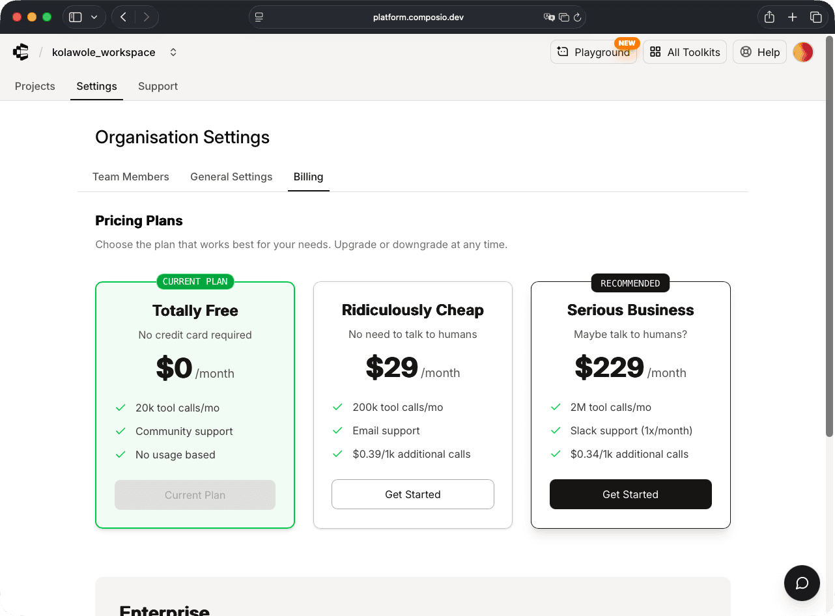Open the kolawole_workspace switcher
Screen dimensions: 835x616
click(104, 52)
